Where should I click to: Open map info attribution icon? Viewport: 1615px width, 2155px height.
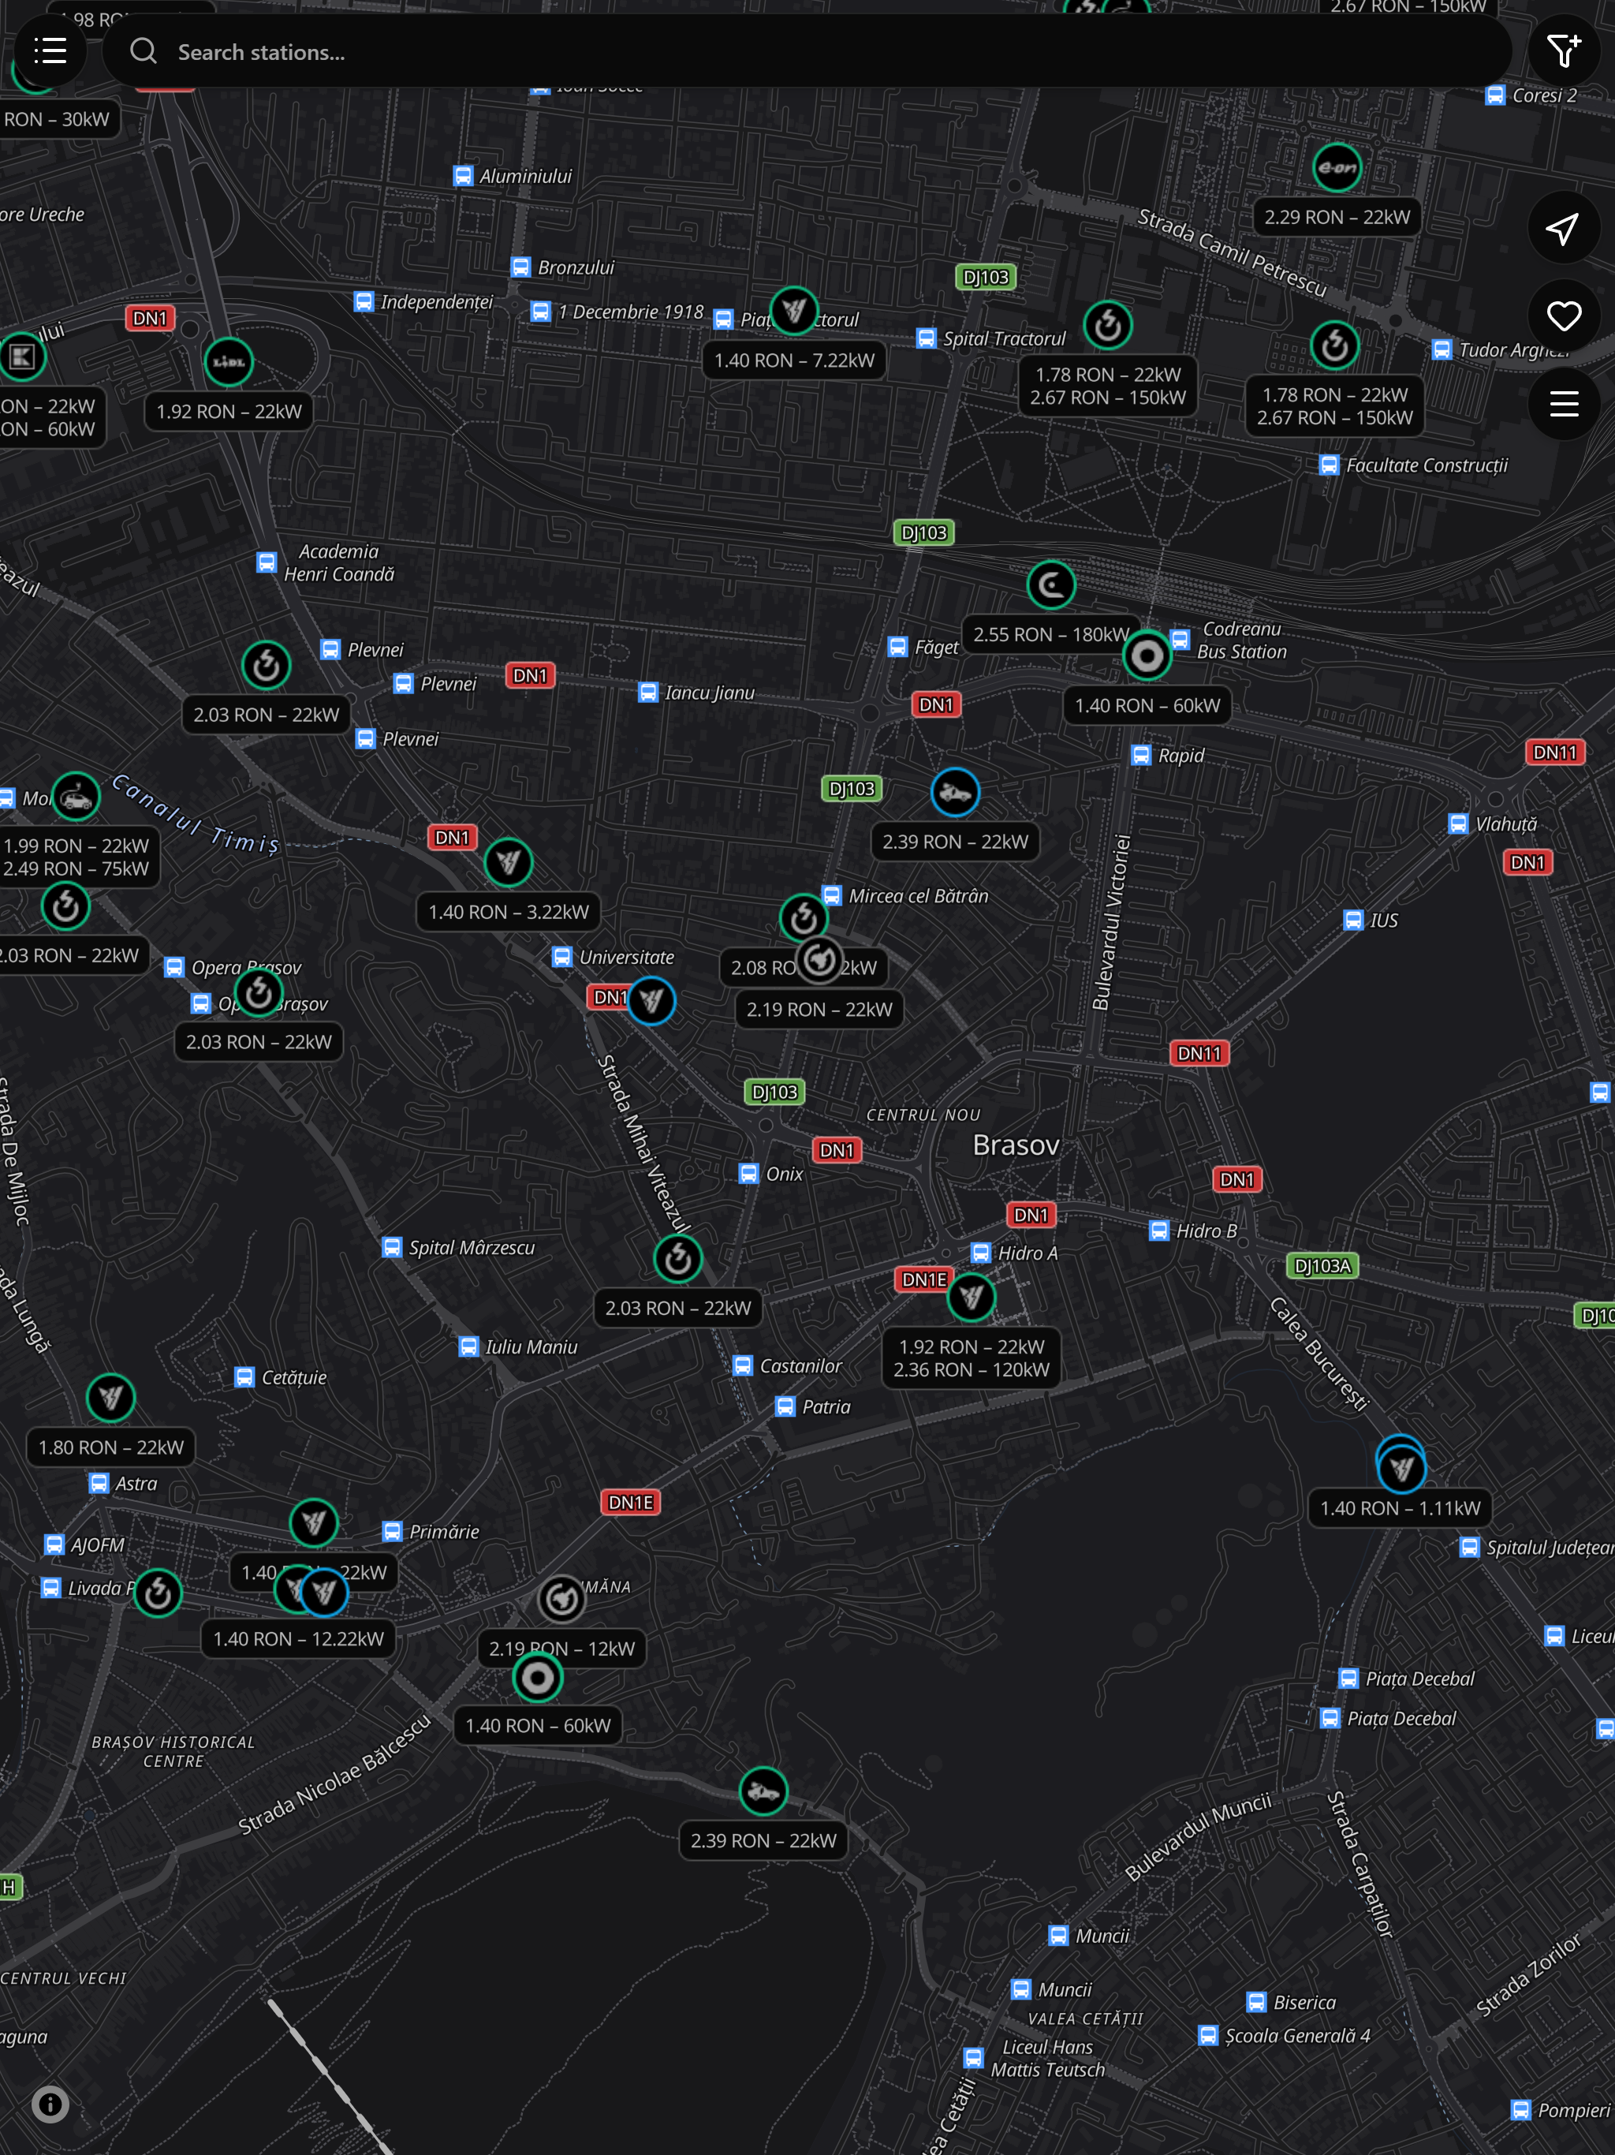coord(50,2105)
